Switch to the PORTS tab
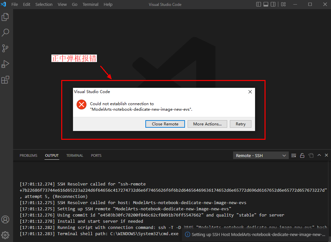The image size is (331, 242). pyautogui.click(x=96, y=155)
